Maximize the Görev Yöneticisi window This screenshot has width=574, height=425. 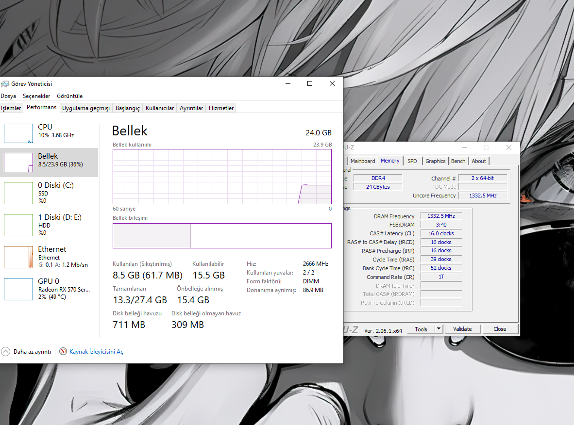coord(310,83)
